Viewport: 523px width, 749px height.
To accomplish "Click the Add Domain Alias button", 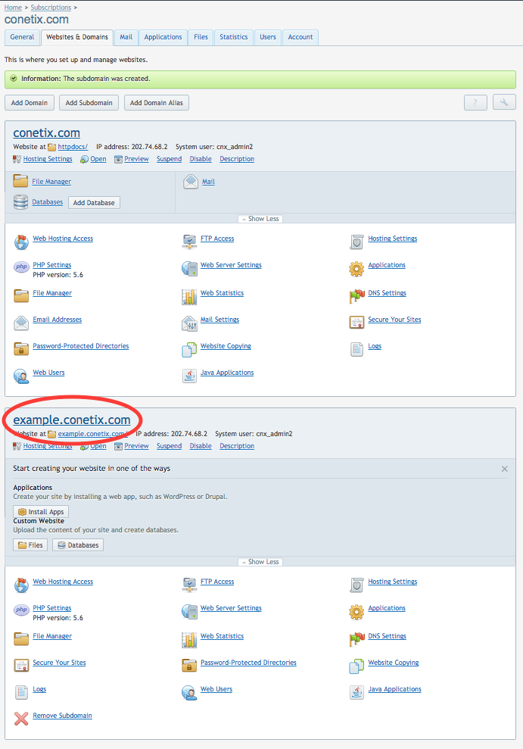I will tap(157, 103).
